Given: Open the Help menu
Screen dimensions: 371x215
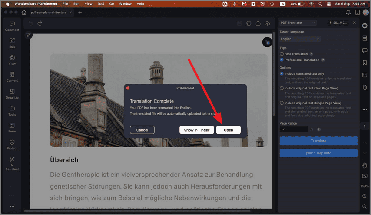Looking at the screenshot, I should (140, 4).
